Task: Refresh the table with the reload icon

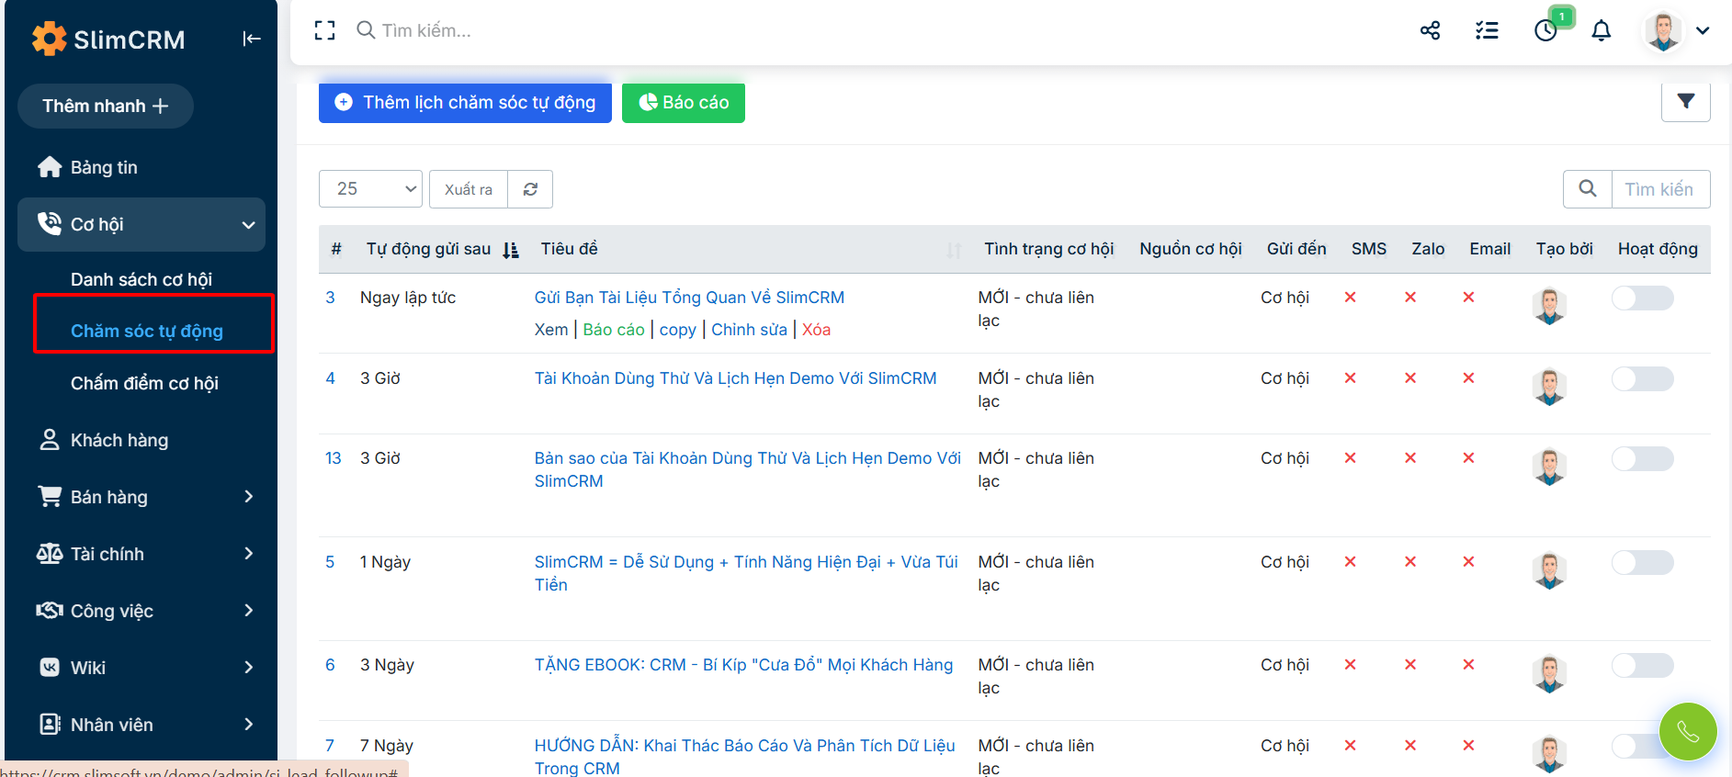Action: [530, 189]
